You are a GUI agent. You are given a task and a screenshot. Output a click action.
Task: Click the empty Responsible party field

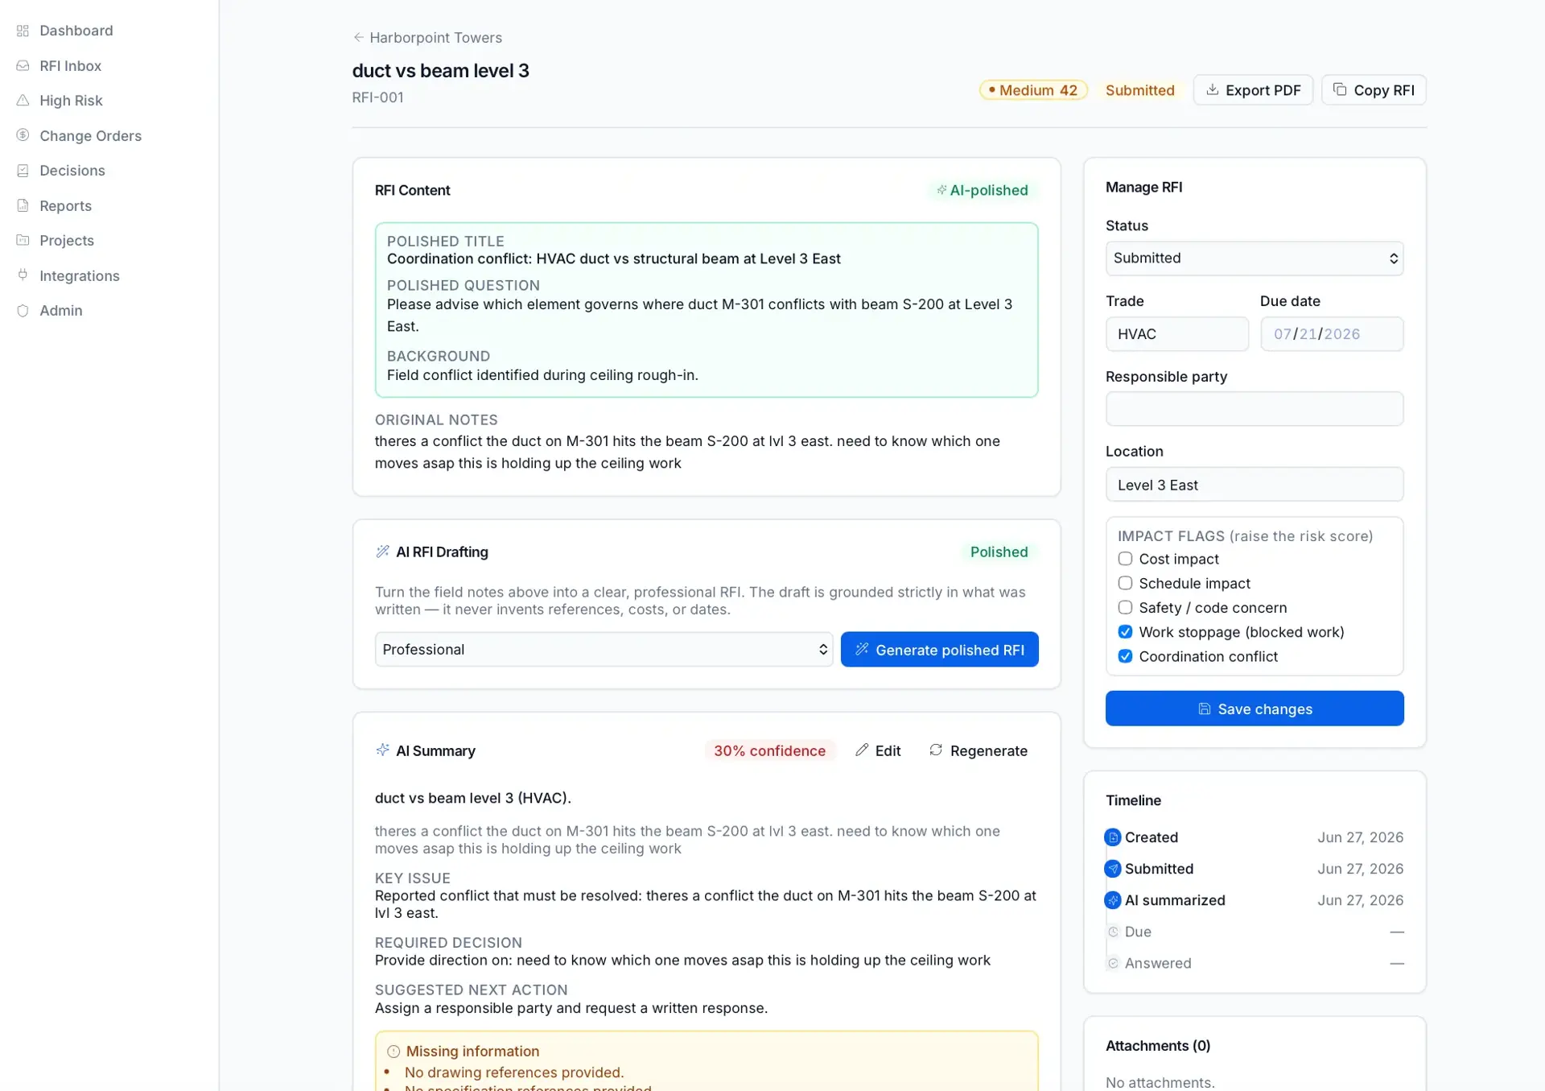click(x=1255, y=409)
